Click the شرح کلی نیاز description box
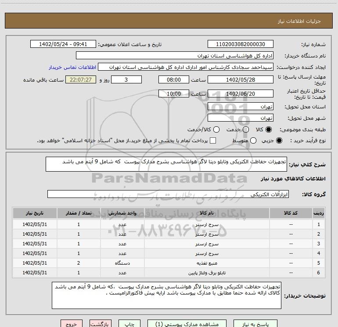Viewport: 338px width, 327px height. click(166, 165)
